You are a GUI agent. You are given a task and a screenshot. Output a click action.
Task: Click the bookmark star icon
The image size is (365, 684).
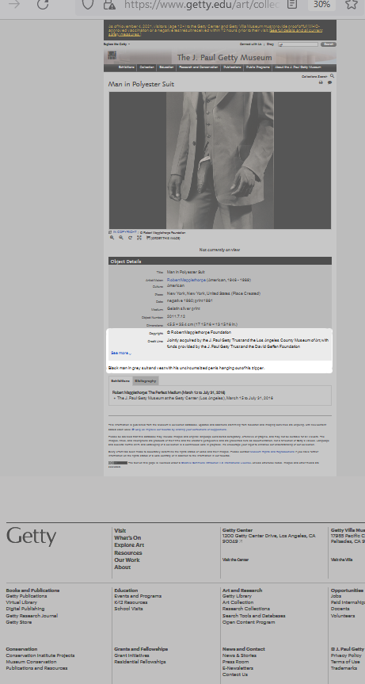351,5
